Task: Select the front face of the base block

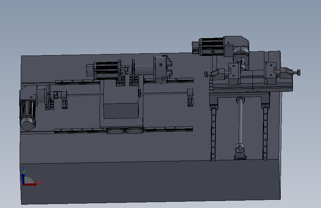Action: 150,182
